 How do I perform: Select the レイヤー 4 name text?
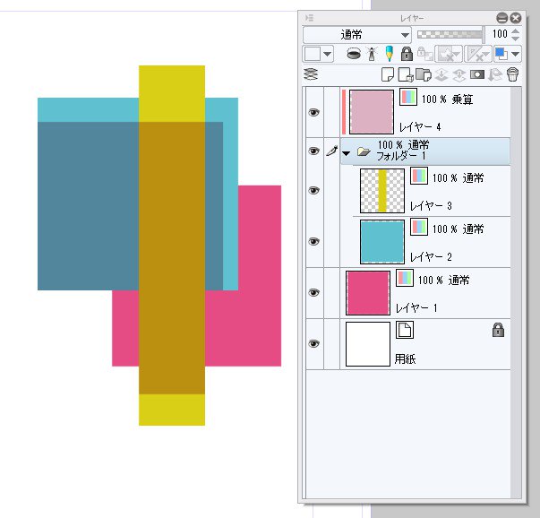pos(419,127)
